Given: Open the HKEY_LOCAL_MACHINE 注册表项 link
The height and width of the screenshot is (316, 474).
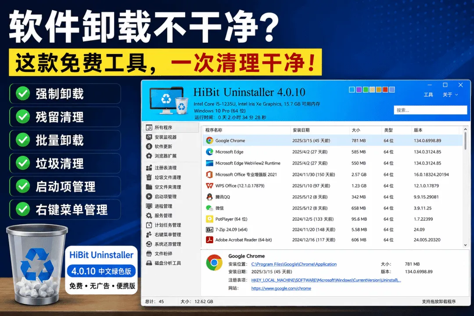Looking at the screenshot, I should coord(326,280).
